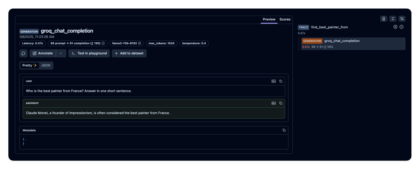Click the collapse-vertically arrows icon in trace panel
This screenshot has width=420, height=169.
coord(393,19)
